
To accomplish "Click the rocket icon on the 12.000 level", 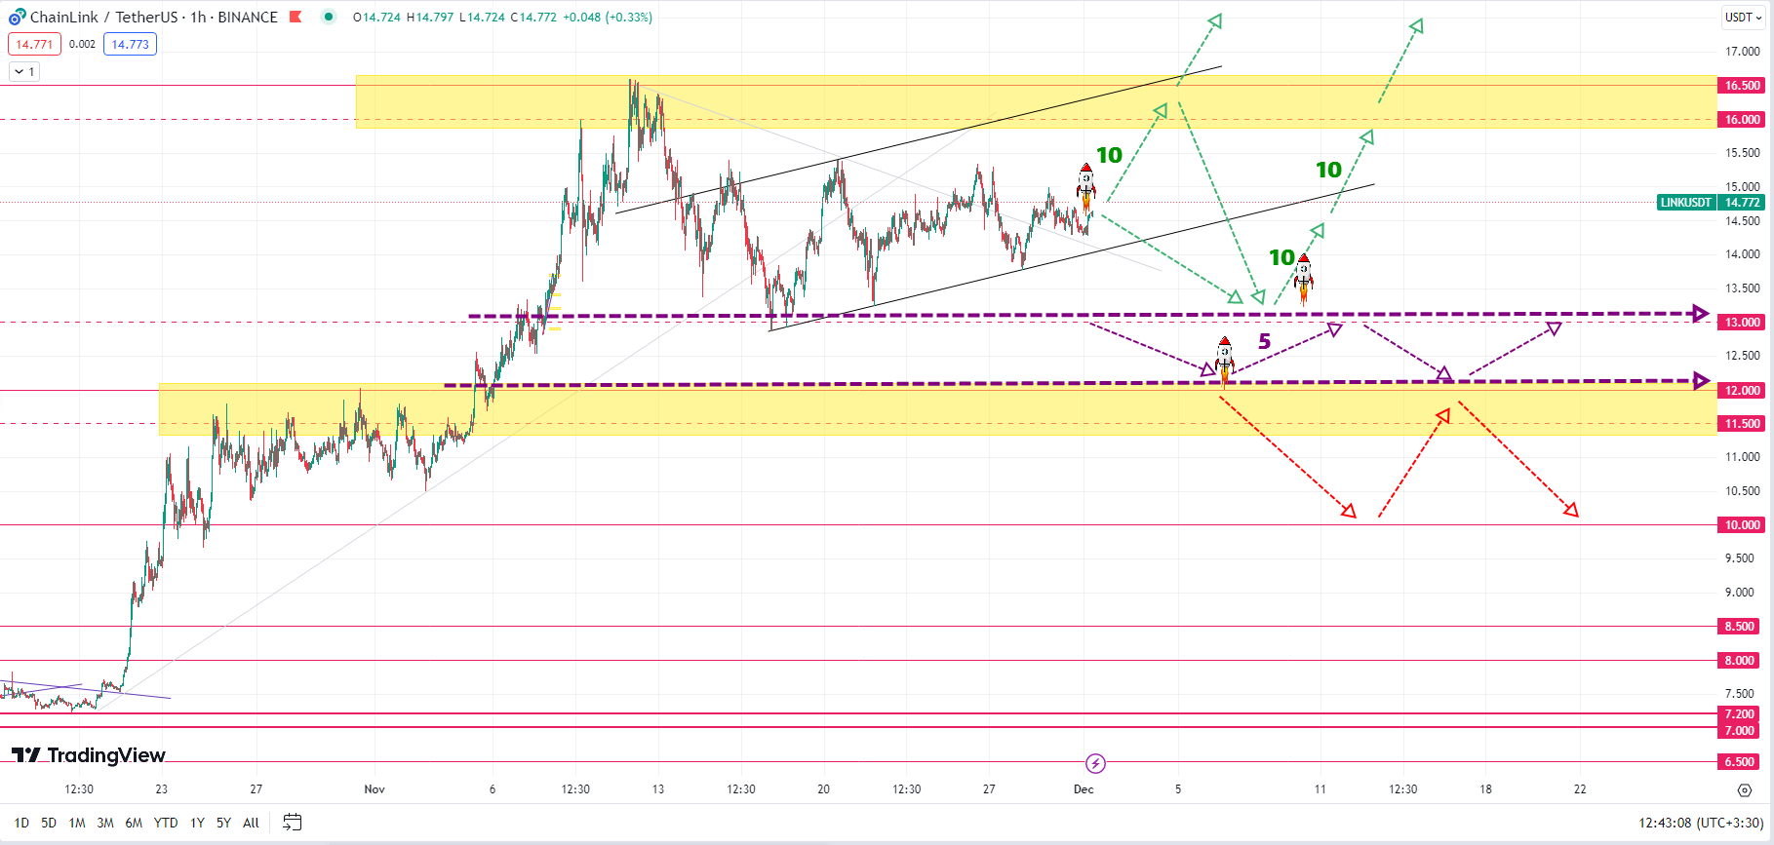I will point(1224,361).
